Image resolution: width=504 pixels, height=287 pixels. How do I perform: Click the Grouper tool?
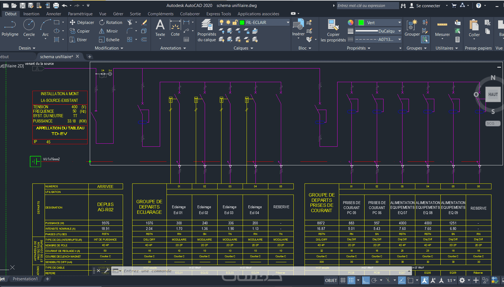click(x=412, y=28)
